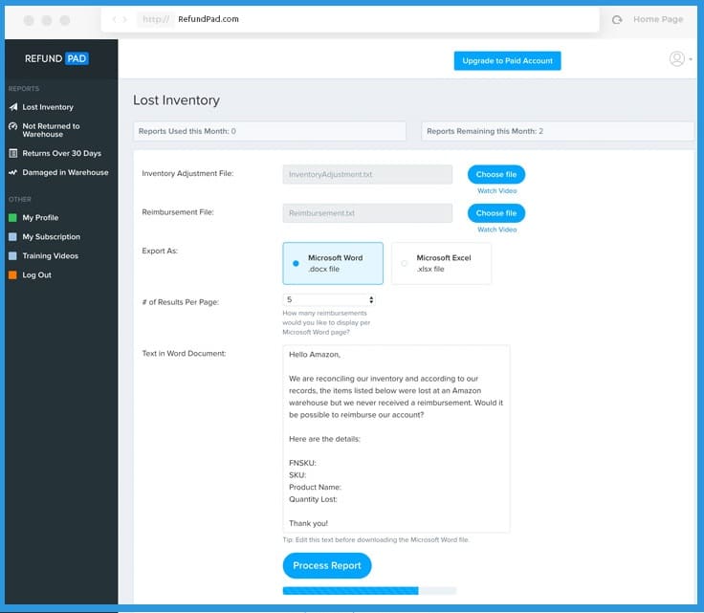Select Microsoft Excel .xlsx export option
Viewport: 704px width, 613px height.
point(441,263)
